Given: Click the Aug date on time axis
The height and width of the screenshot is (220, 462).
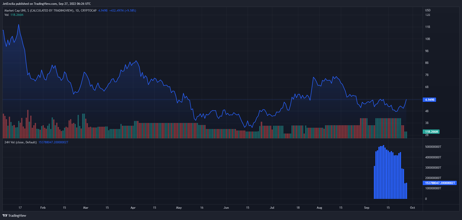Looking at the screenshot, I should pos(319,208).
